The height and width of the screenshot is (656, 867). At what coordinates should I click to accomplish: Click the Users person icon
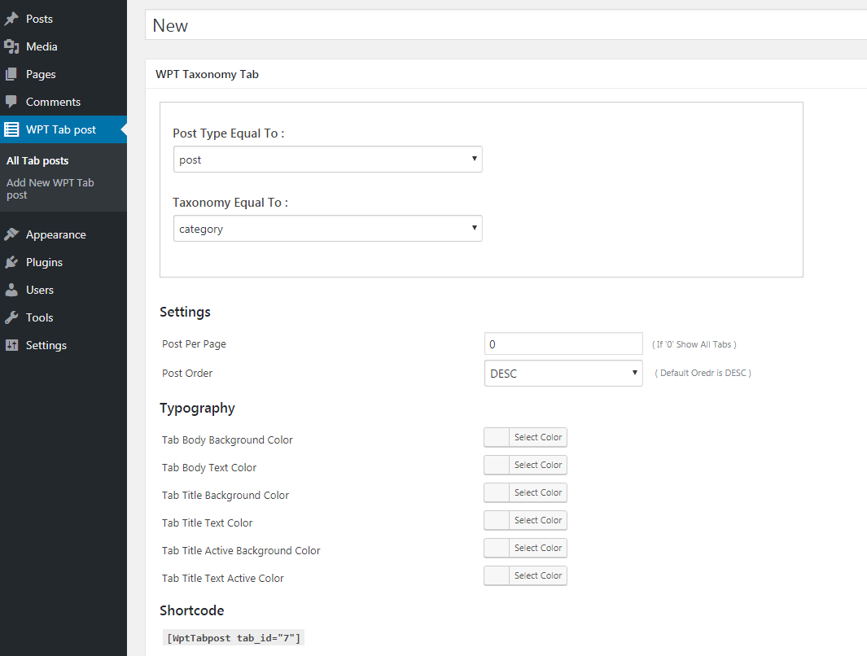(11, 290)
